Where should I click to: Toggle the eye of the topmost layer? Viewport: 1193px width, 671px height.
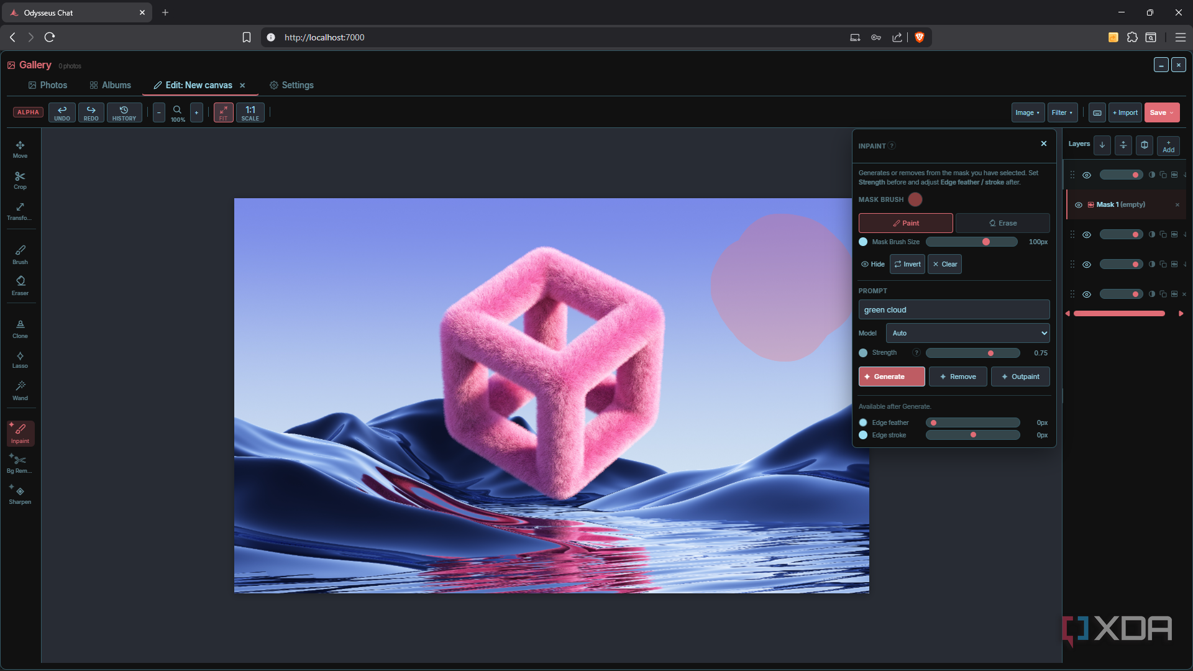[x=1087, y=175]
